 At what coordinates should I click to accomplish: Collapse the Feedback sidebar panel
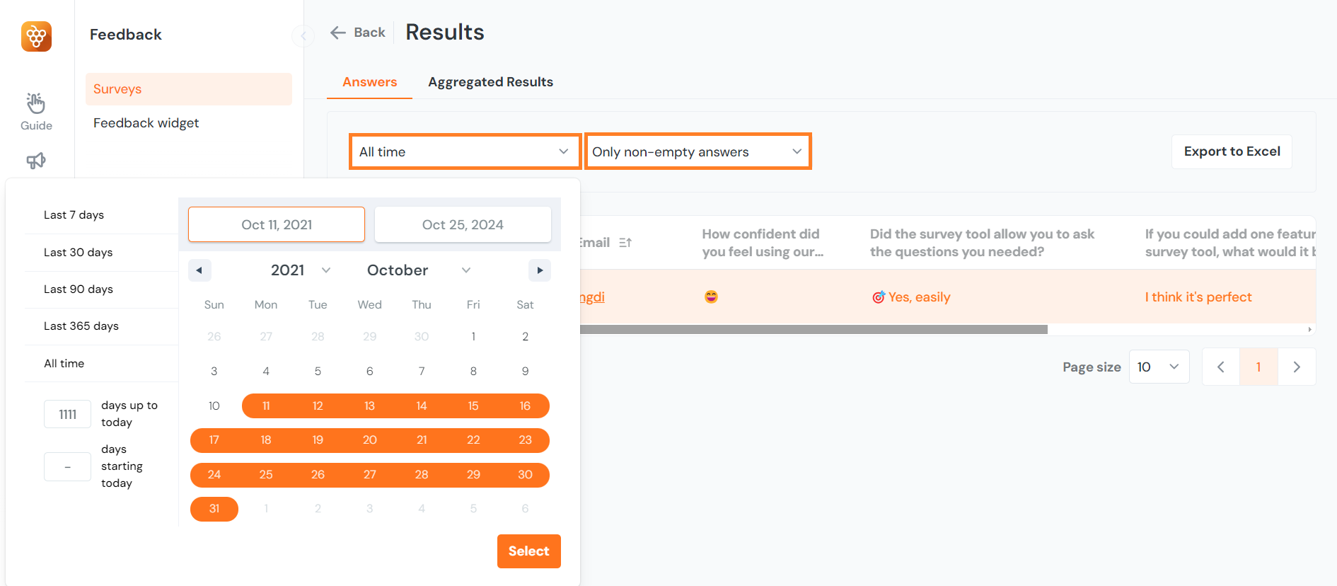click(x=303, y=35)
